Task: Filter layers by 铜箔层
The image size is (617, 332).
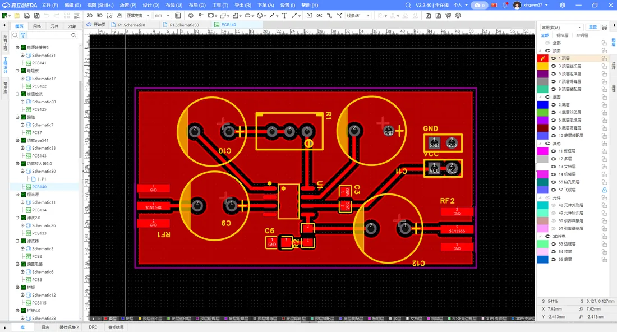Action: click(562, 35)
